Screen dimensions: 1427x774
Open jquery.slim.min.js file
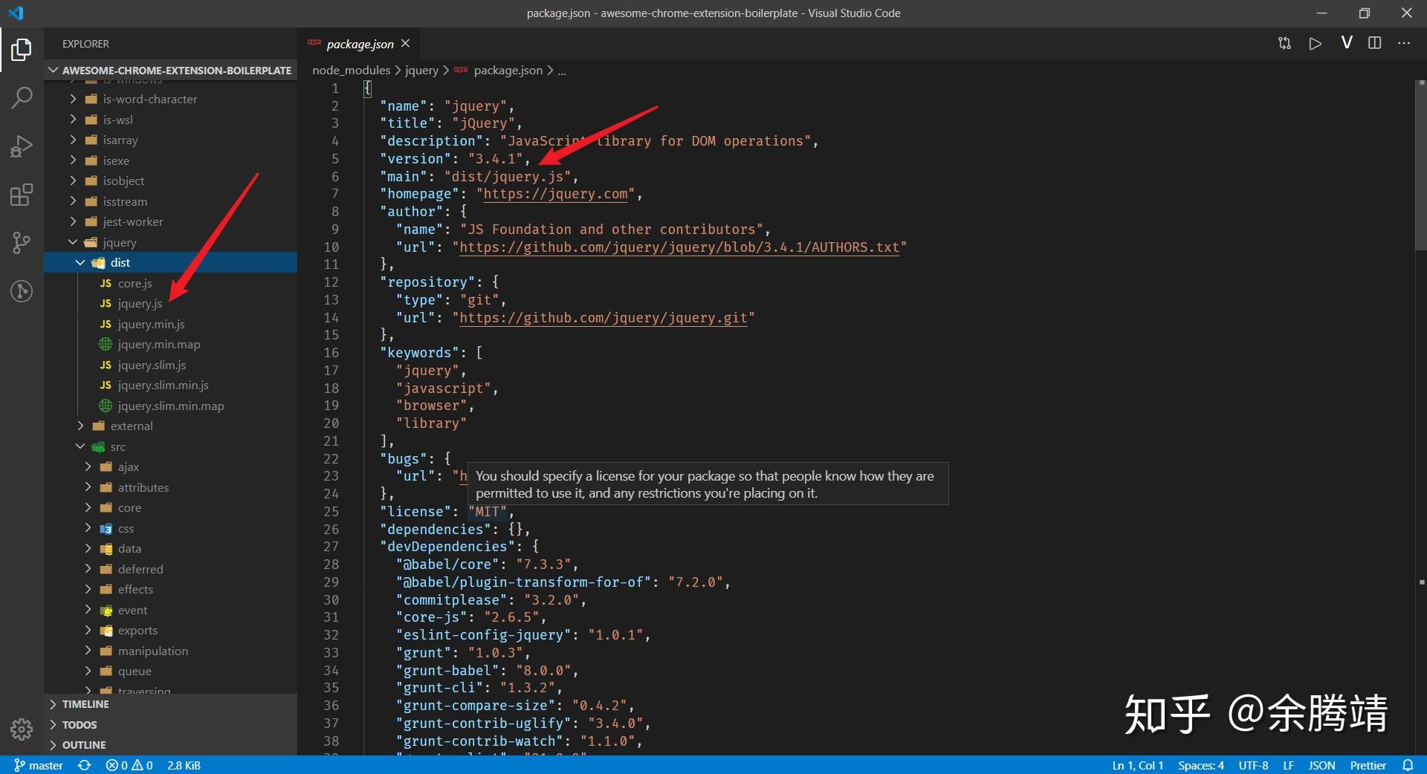170,385
